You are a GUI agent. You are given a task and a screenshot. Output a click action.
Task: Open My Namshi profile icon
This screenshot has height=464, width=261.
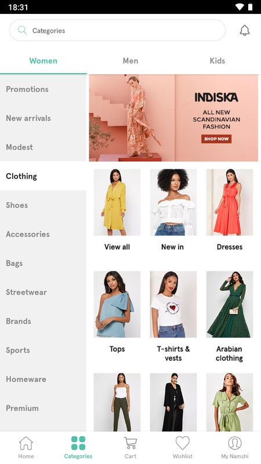tap(235, 443)
